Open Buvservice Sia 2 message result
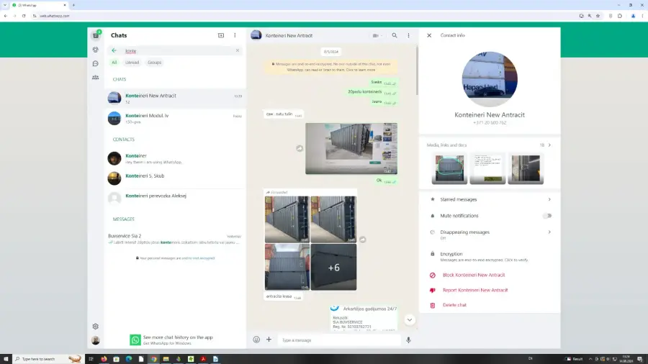This screenshot has width=648, height=364. pyautogui.click(x=175, y=239)
